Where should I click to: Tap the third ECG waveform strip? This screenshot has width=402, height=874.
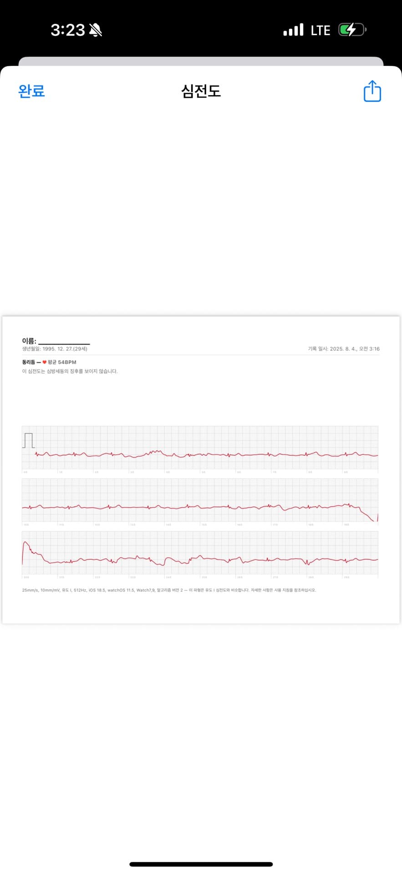coord(200,553)
